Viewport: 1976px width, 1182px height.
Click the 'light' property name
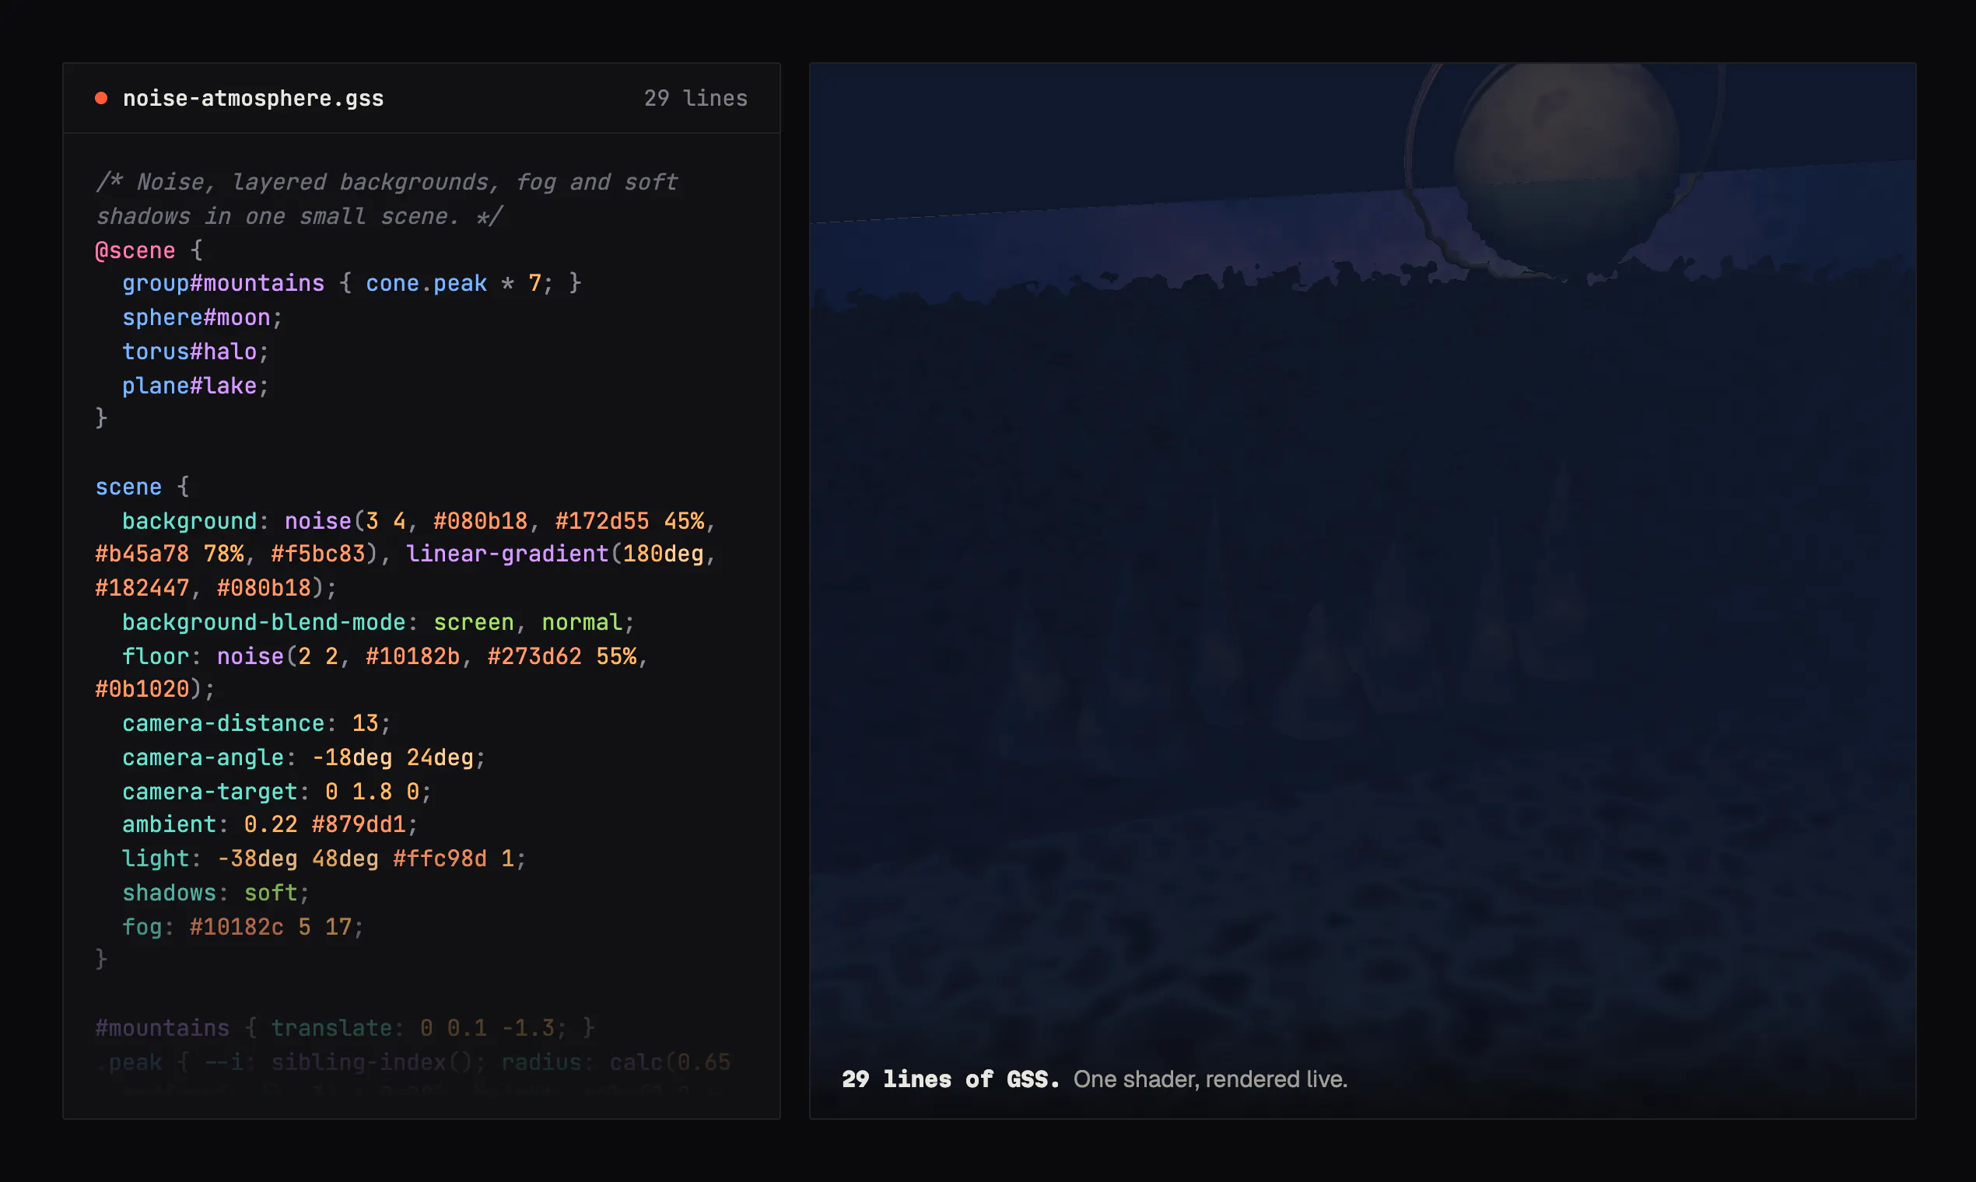[x=156, y=859]
